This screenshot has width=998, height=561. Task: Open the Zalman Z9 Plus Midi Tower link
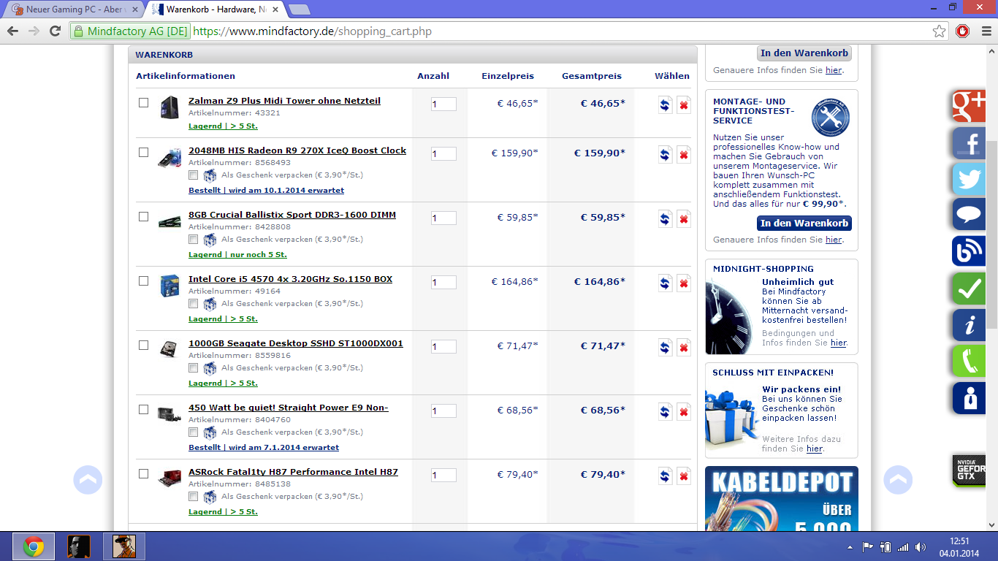pyautogui.click(x=284, y=101)
